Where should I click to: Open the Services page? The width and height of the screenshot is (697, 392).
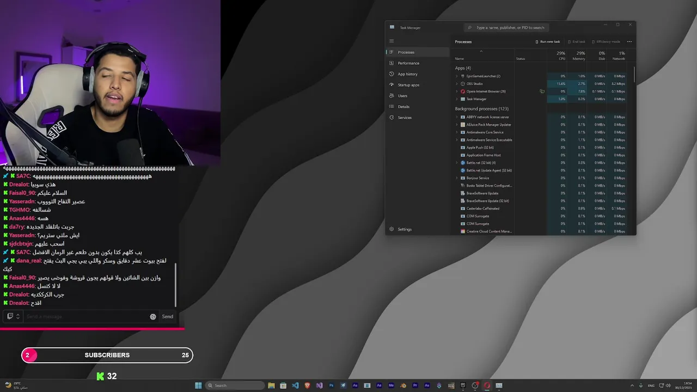click(418, 118)
